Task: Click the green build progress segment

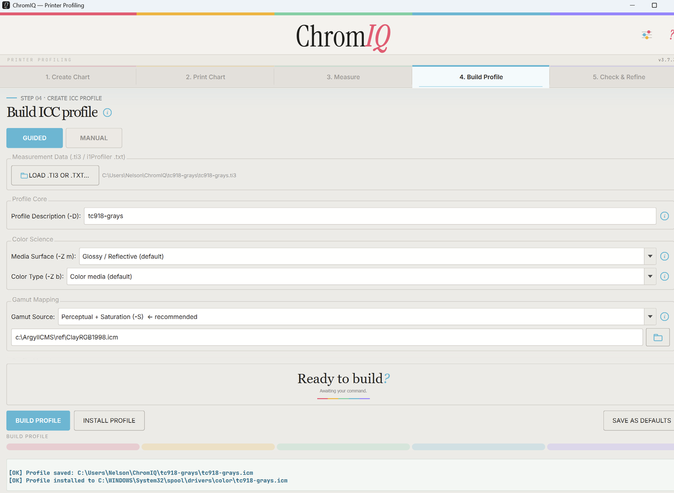Action: [x=343, y=447]
